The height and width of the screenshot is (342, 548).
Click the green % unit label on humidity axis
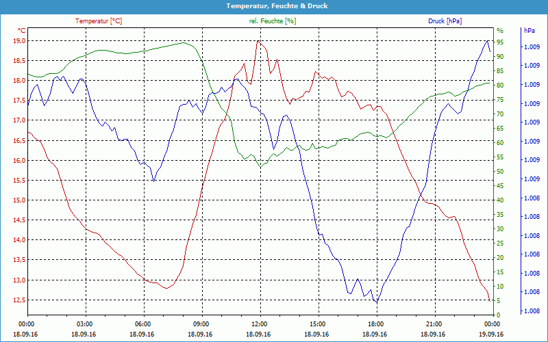500,31
